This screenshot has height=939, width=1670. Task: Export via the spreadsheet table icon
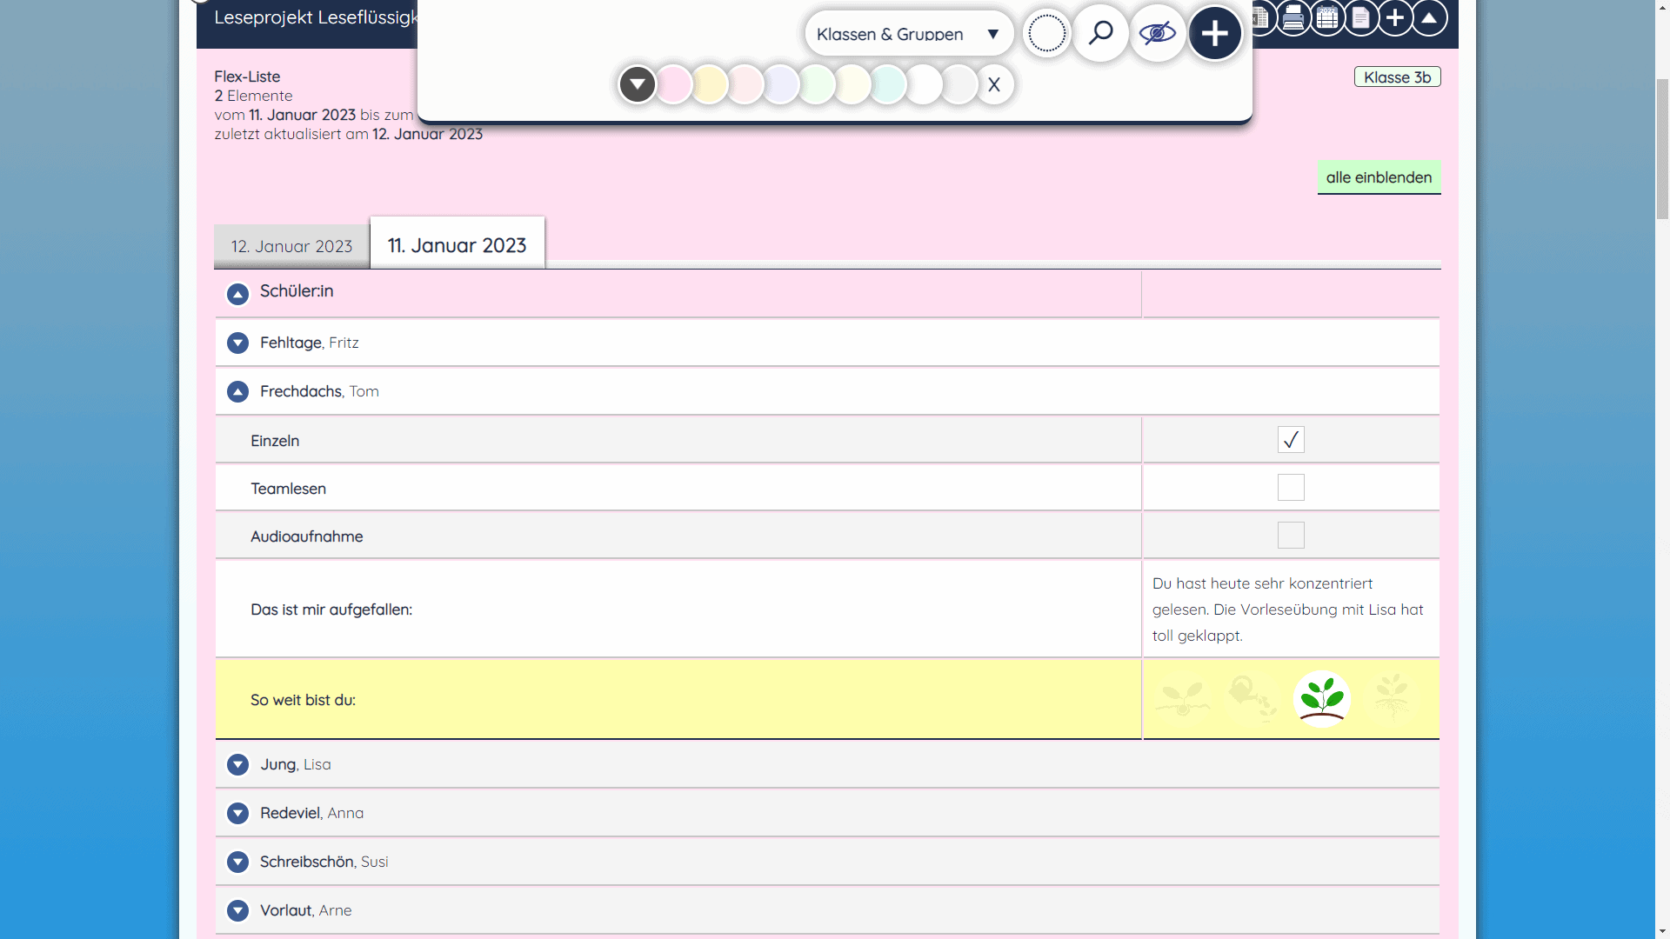click(1261, 17)
